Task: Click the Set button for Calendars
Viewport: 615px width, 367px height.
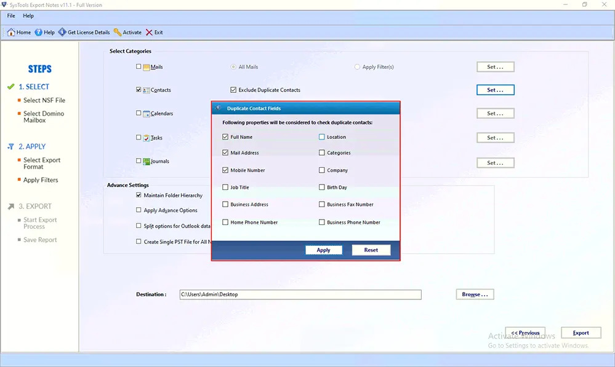Action: [496, 114]
